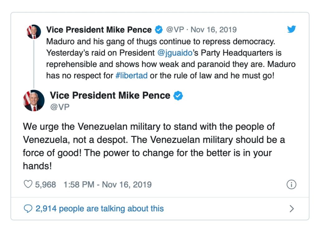Open the large Mike Pence profile photo

point(34,101)
